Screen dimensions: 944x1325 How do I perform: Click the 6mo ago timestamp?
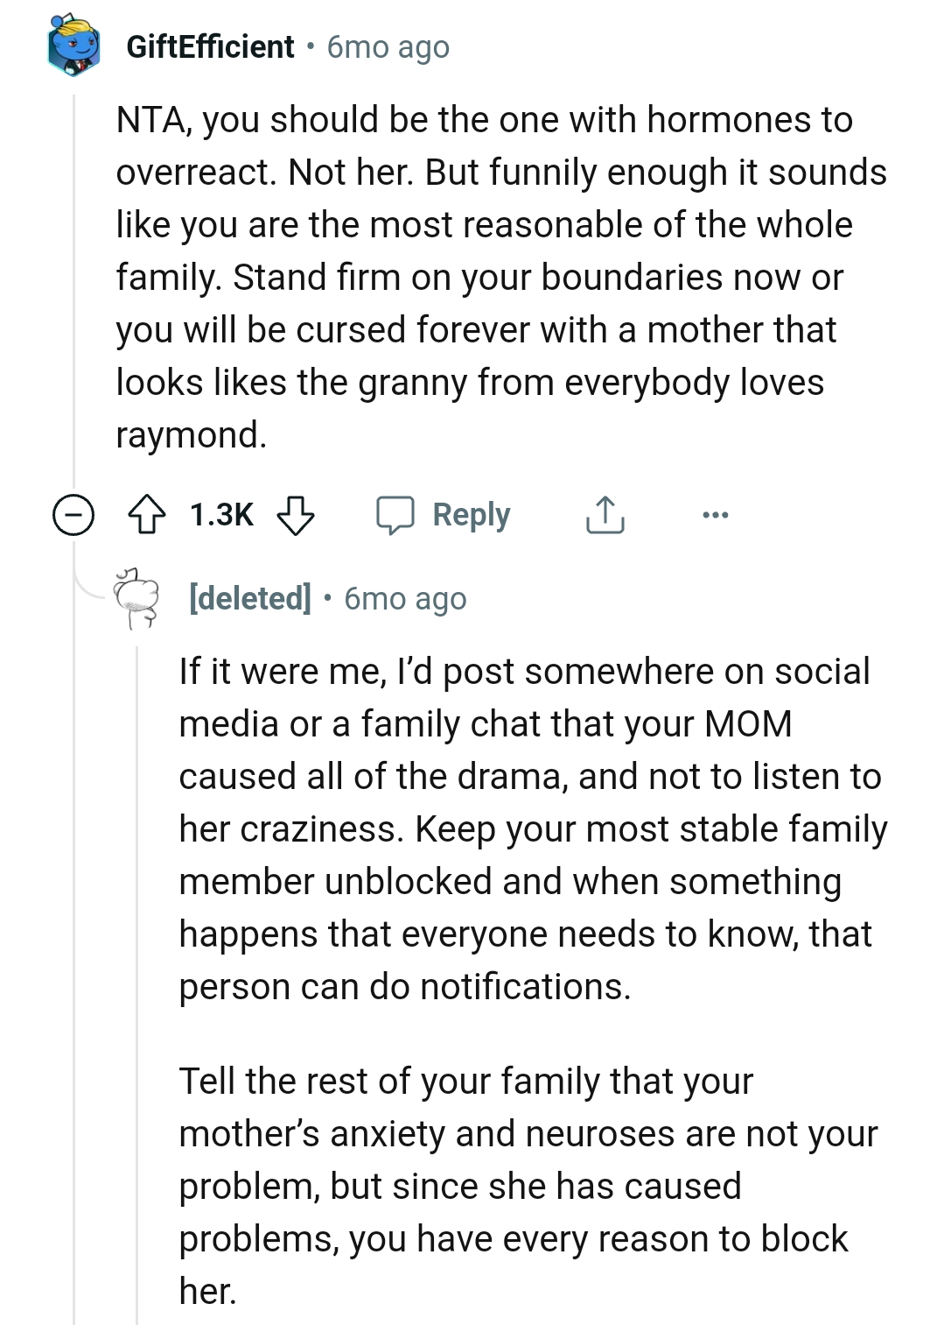[x=388, y=47]
